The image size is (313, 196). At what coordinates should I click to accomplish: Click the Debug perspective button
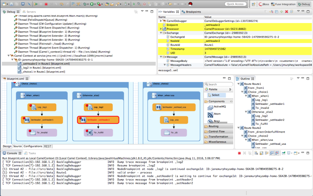point(304,4)
